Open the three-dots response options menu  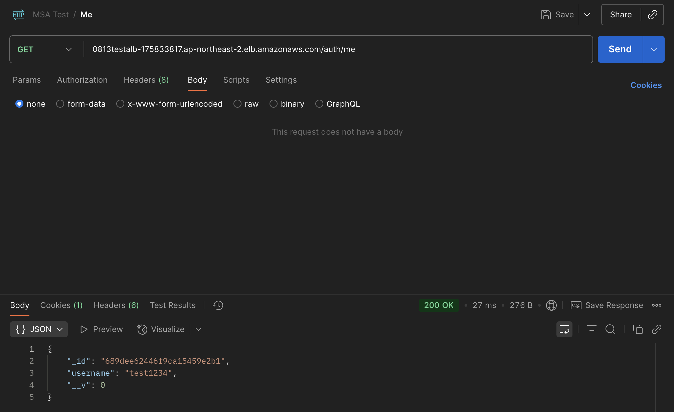(656, 305)
